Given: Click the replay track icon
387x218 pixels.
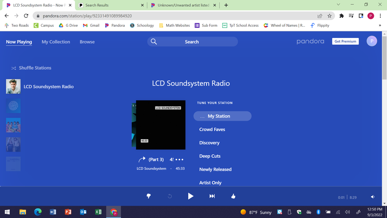Looking at the screenshot, I should [170, 196].
